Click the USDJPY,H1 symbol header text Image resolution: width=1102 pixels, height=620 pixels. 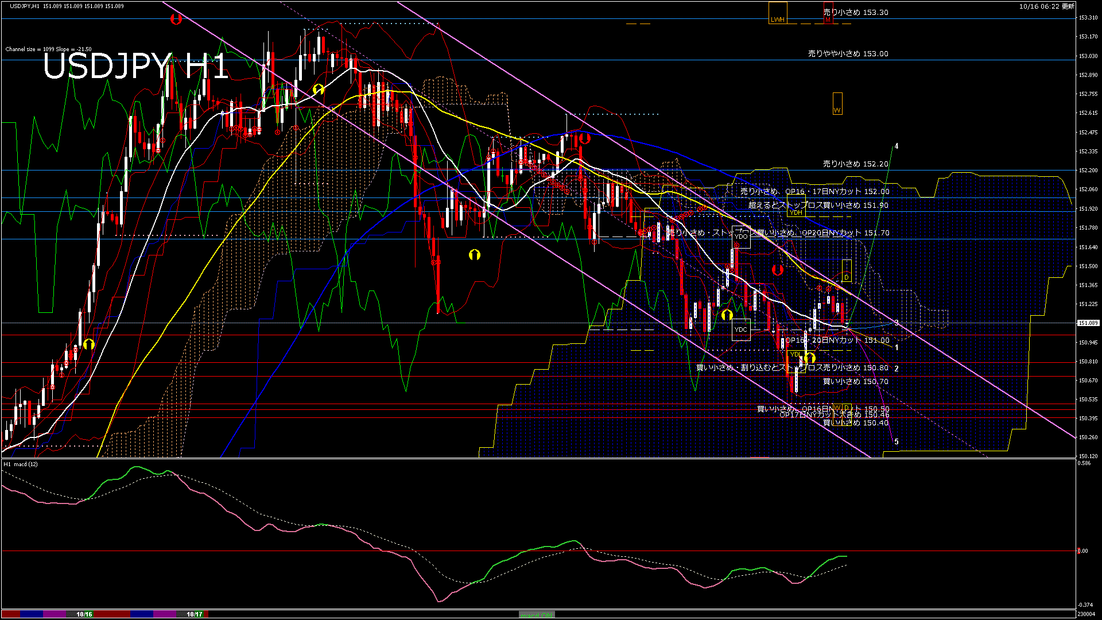pyautogui.click(x=25, y=6)
